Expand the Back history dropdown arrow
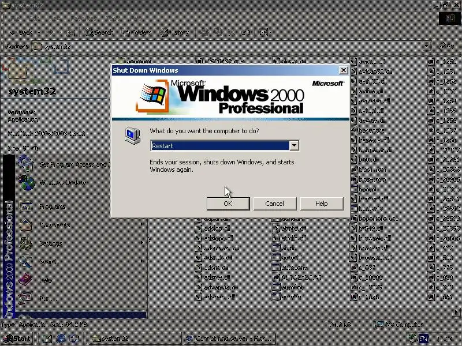Screen dimensions: 462x346 (39, 32)
